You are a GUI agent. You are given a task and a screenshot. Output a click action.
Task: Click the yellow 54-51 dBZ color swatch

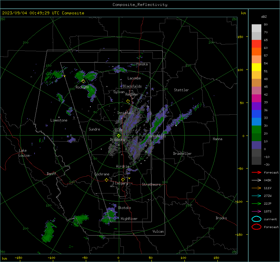coord(256,67)
